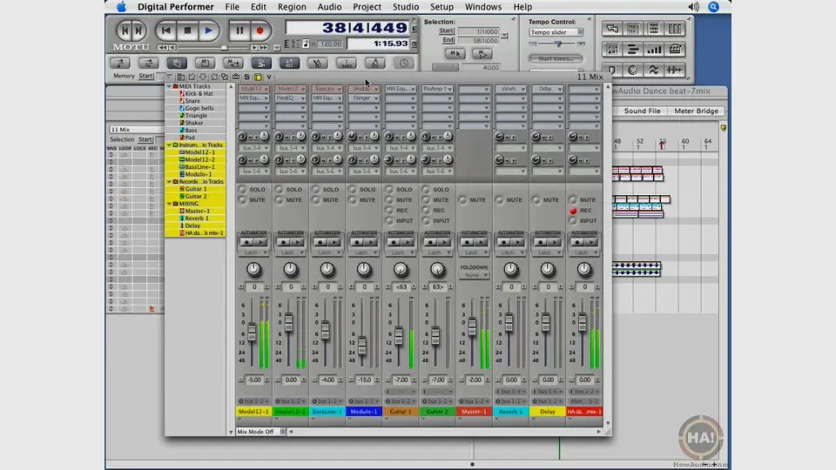Open the Tempo slider dropdown
The image size is (836, 470).
click(556, 32)
